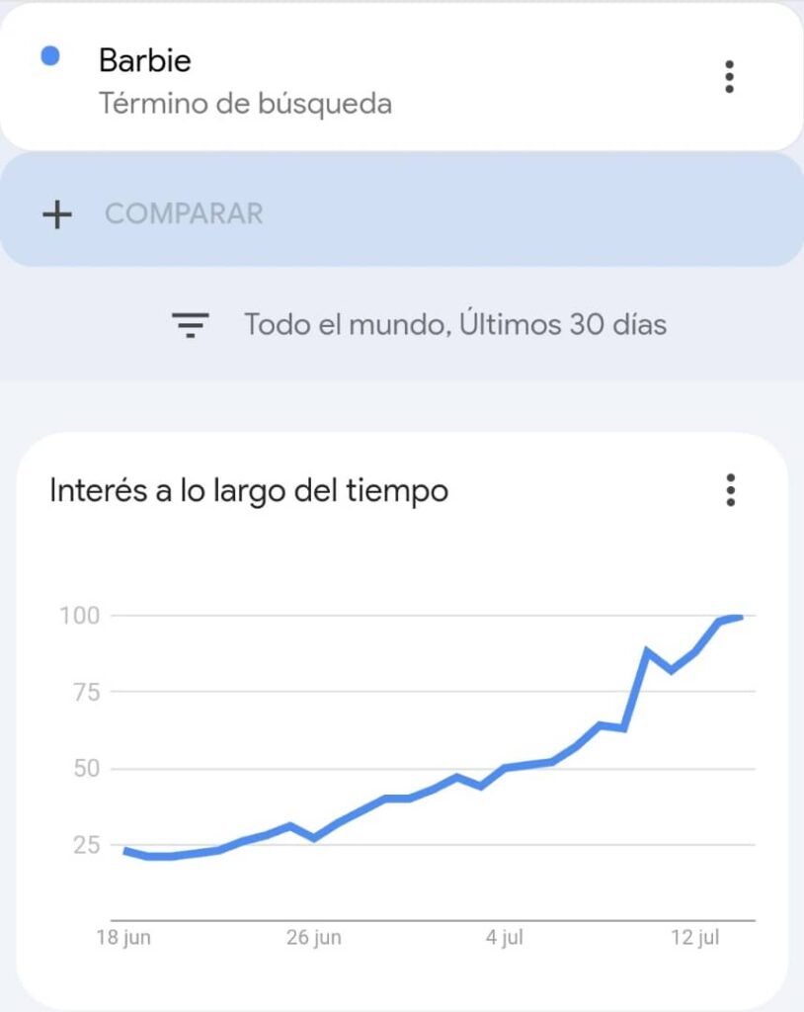
Task: Open the "Todo el mundo, Últimos 30 días" filter
Action: (455, 324)
